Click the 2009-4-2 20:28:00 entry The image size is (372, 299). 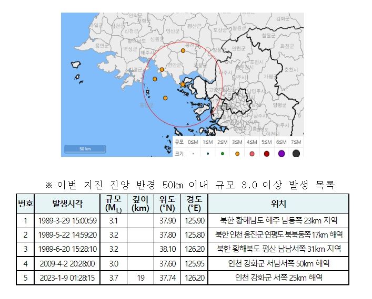67,263
